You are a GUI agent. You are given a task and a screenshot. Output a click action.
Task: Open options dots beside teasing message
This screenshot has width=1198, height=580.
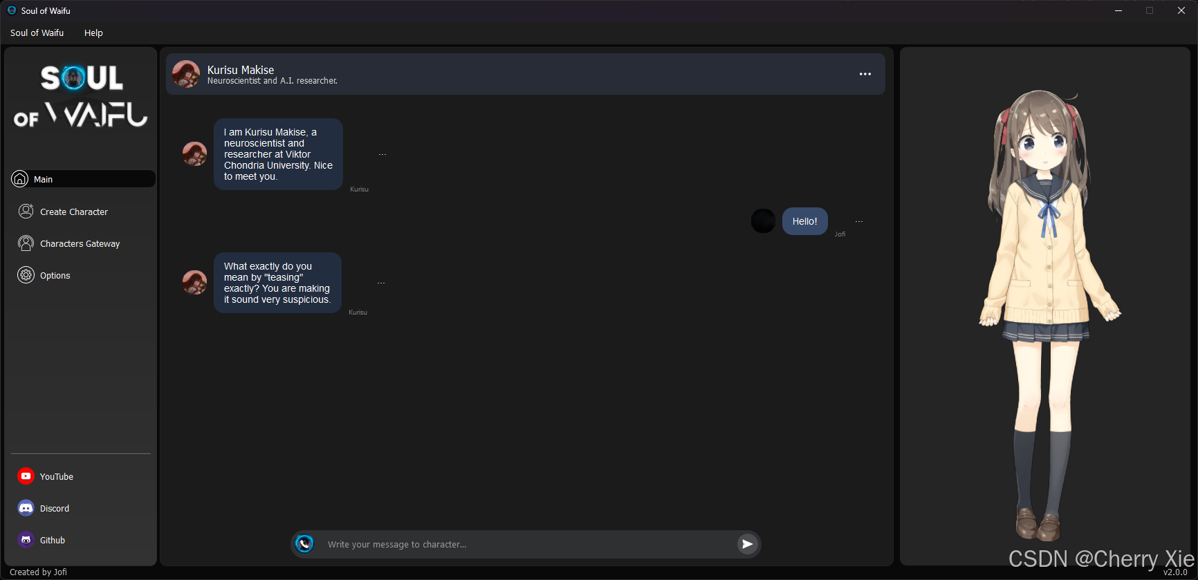[381, 283]
